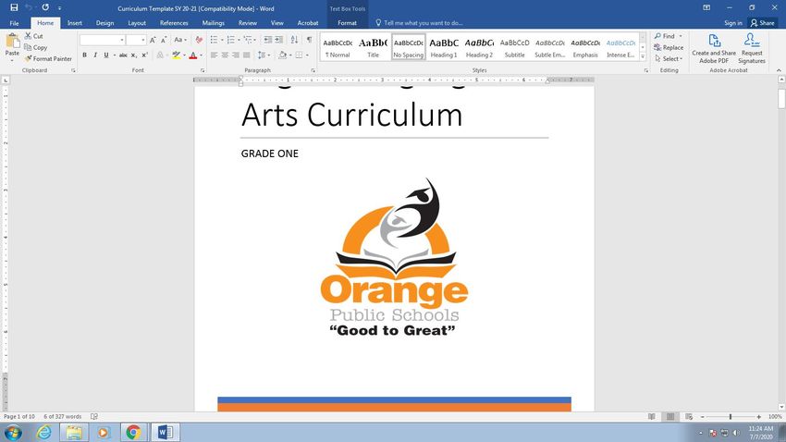Sort the selected text alphabetically

pyautogui.click(x=294, y=40)
